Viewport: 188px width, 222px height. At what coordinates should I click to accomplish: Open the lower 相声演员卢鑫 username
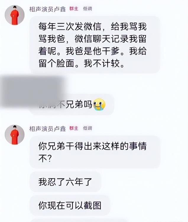tap(48, 129)
